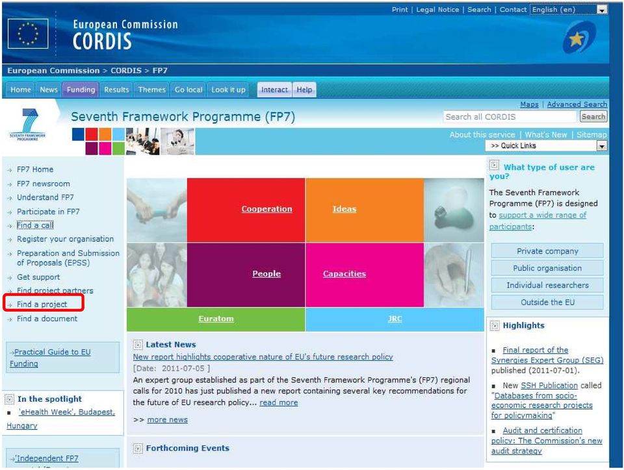This screenshot has height=470, width=624.
Task: Click the Forthcoming Events section icon
Action: pos(138,449)
